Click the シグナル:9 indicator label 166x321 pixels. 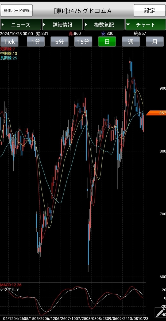[x=9, y=289]
